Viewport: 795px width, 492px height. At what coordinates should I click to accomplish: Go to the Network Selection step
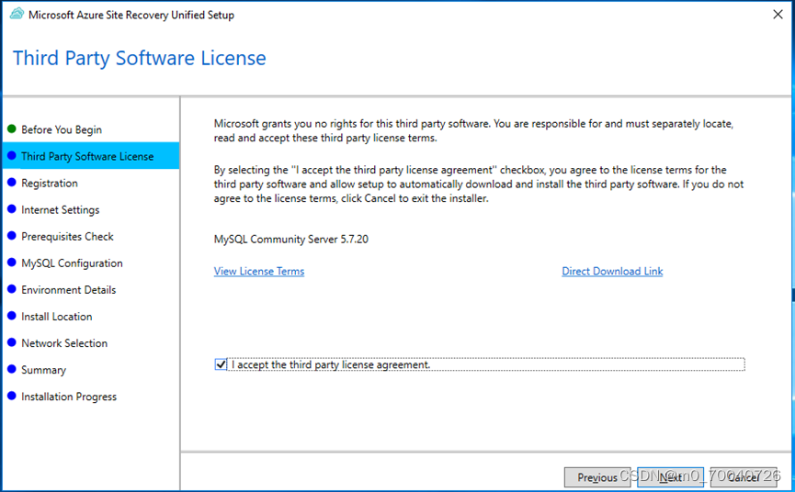click(x=64, y=343)
